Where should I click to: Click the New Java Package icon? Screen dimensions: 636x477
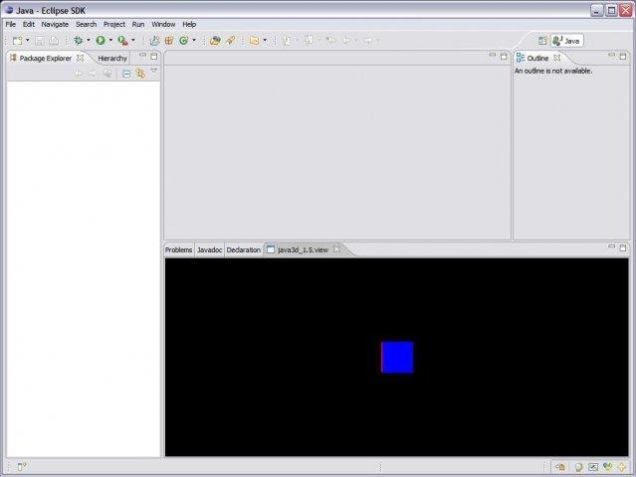click(169, 41)
